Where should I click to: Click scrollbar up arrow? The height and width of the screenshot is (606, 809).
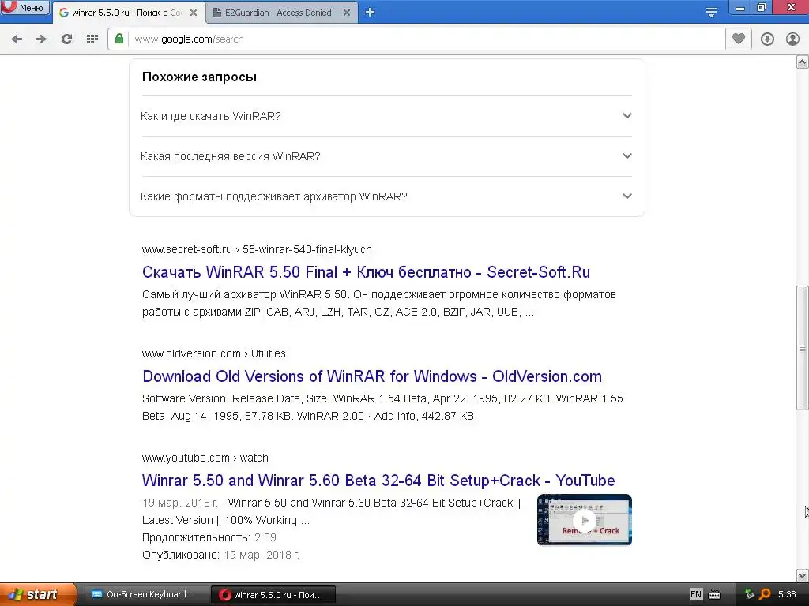803,62
